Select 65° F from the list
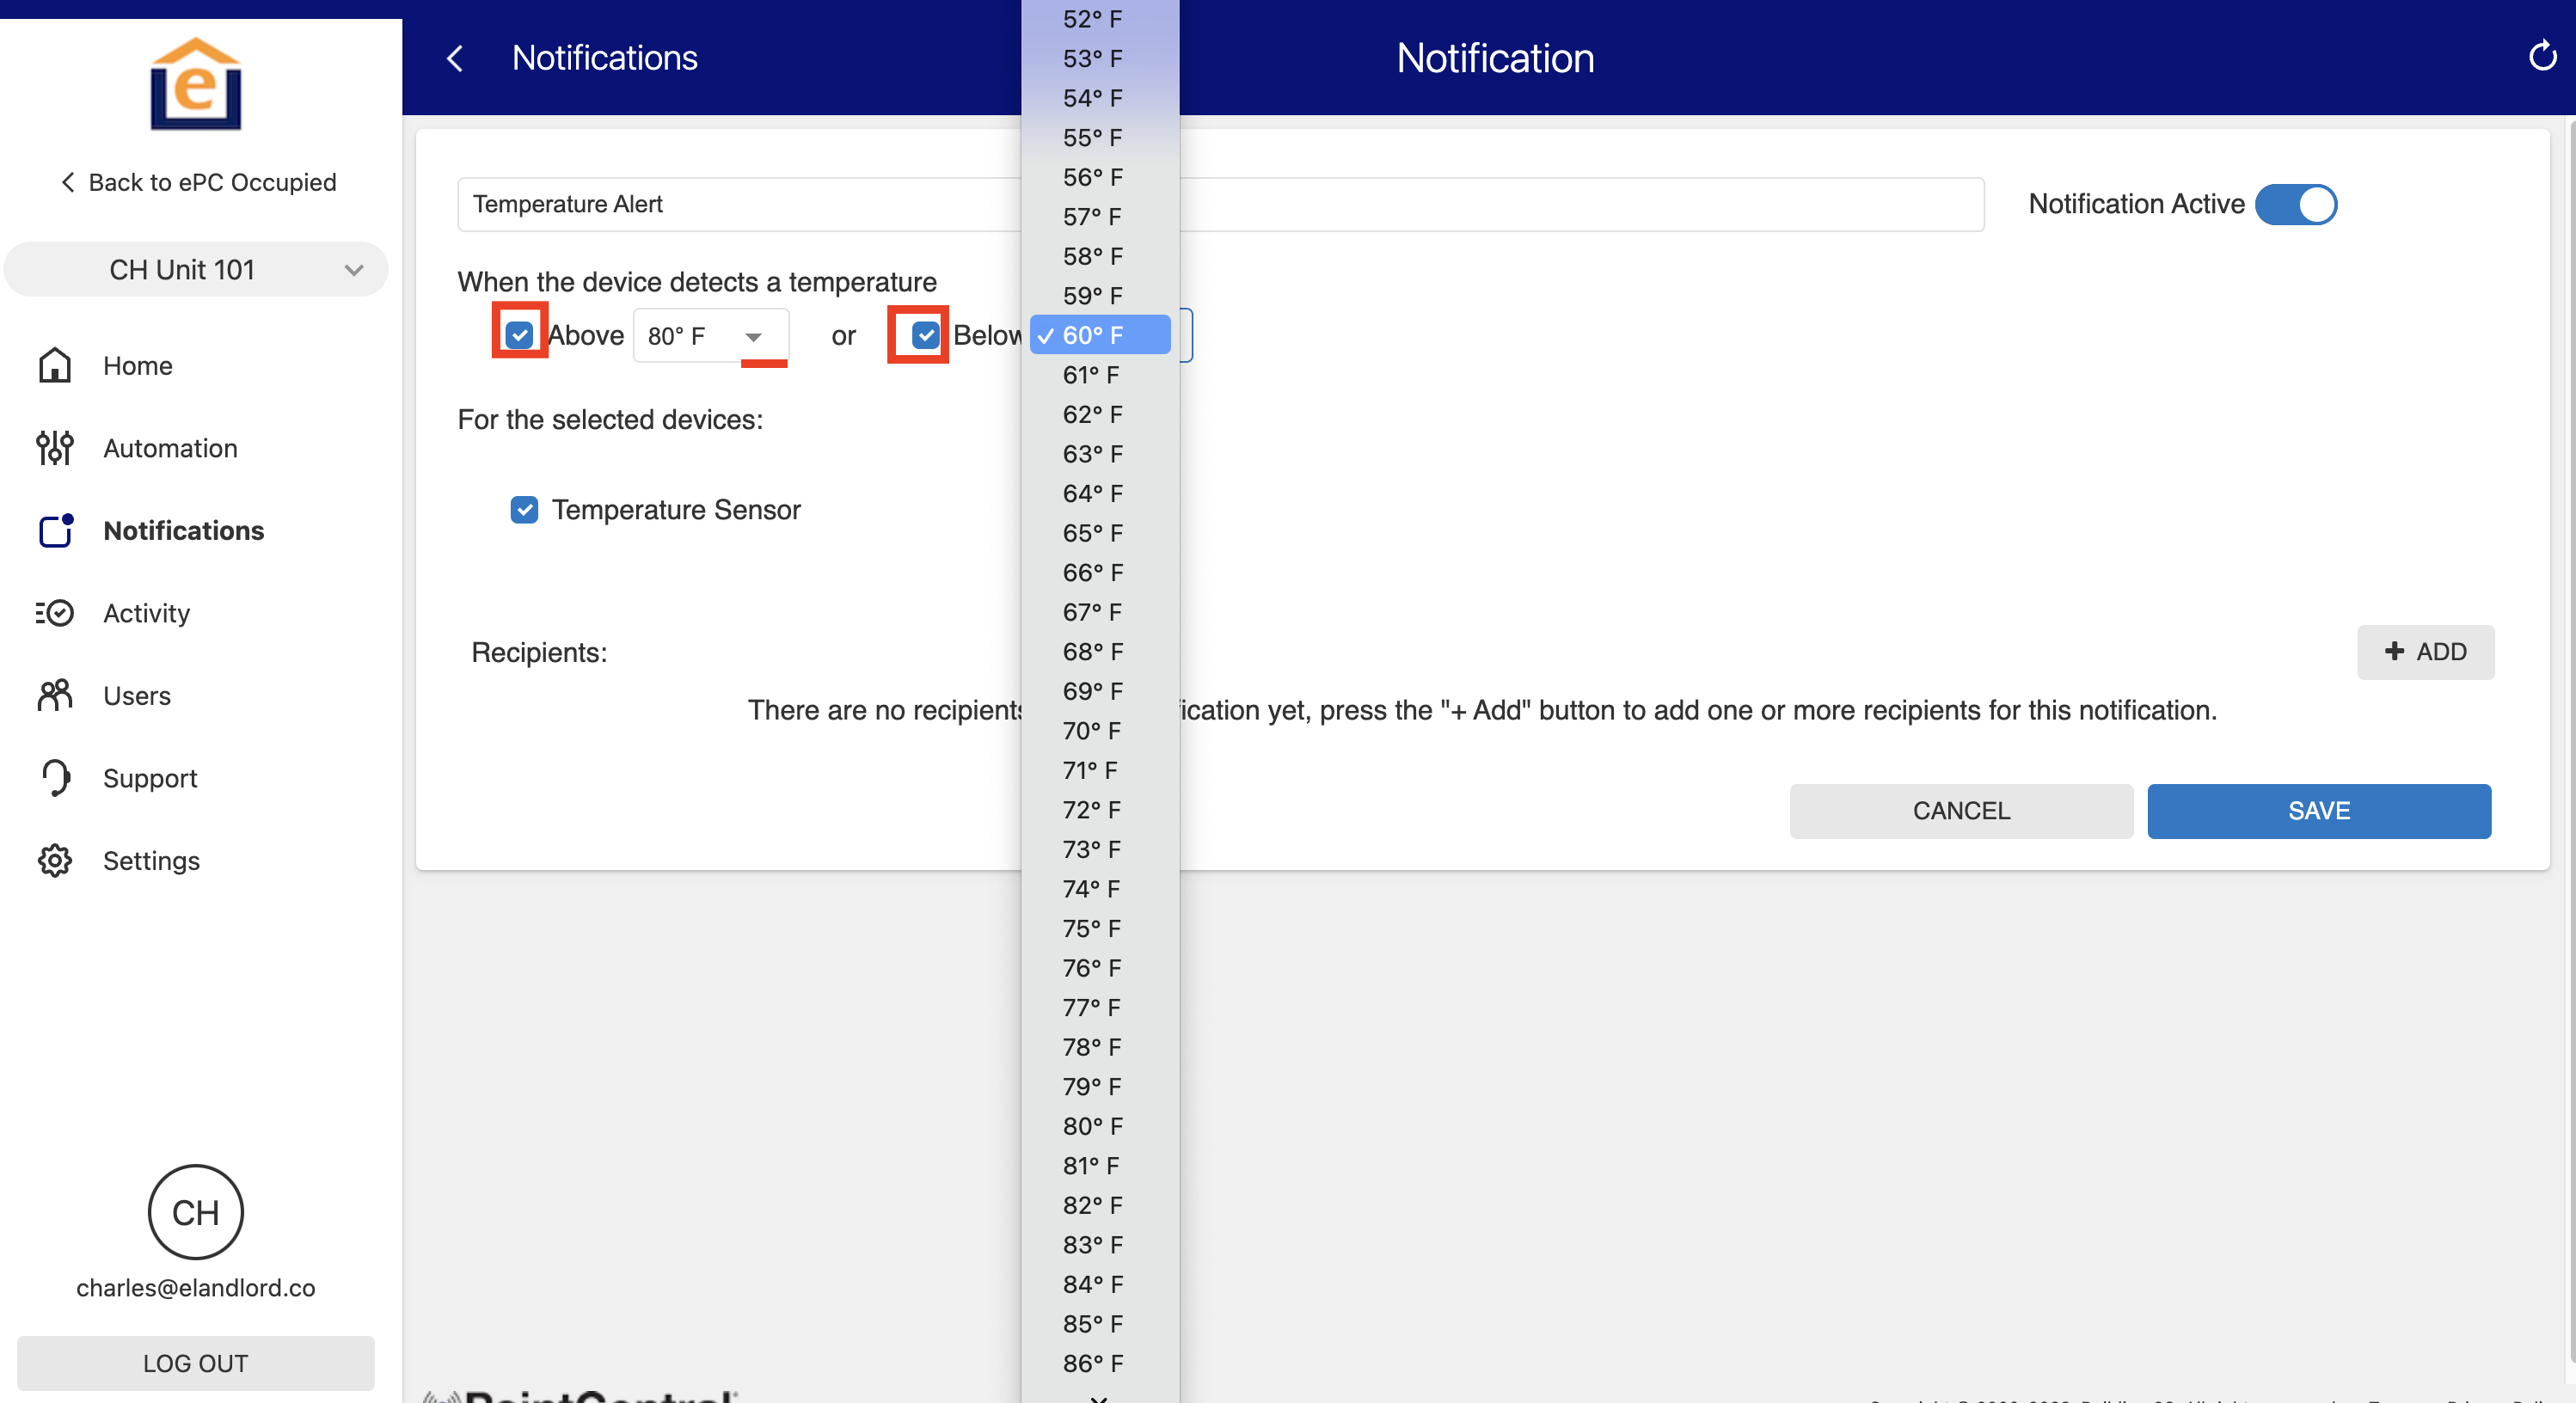The height and width of the screenshot is (1403, 2576). coord(1092,533)
